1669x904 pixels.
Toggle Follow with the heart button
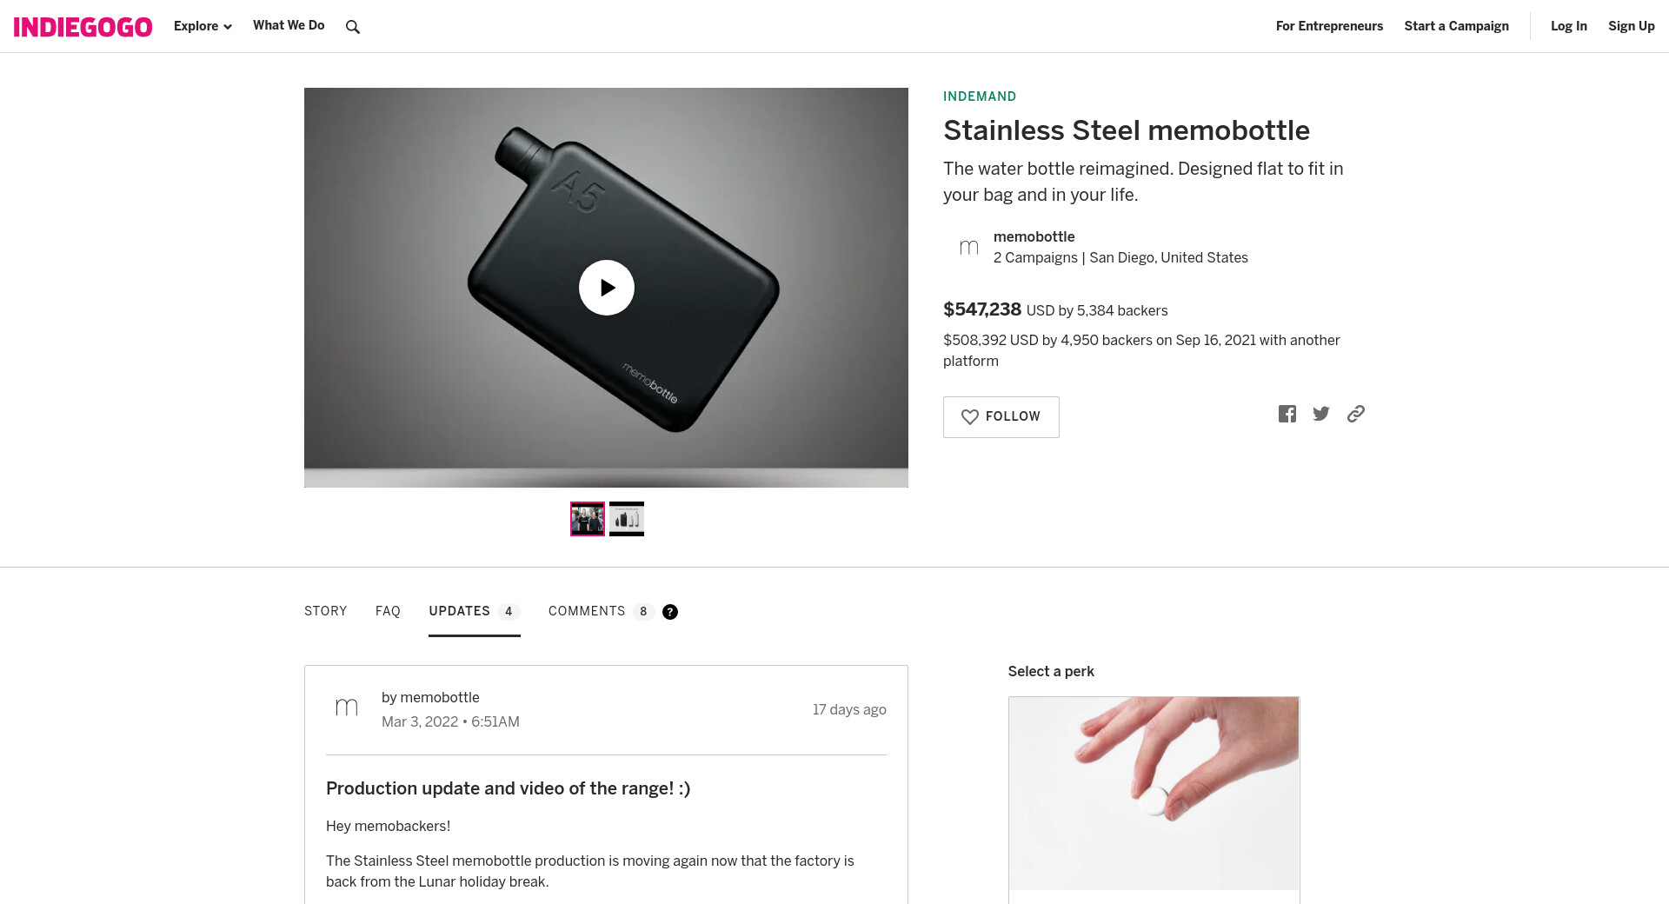(1001, 417)
